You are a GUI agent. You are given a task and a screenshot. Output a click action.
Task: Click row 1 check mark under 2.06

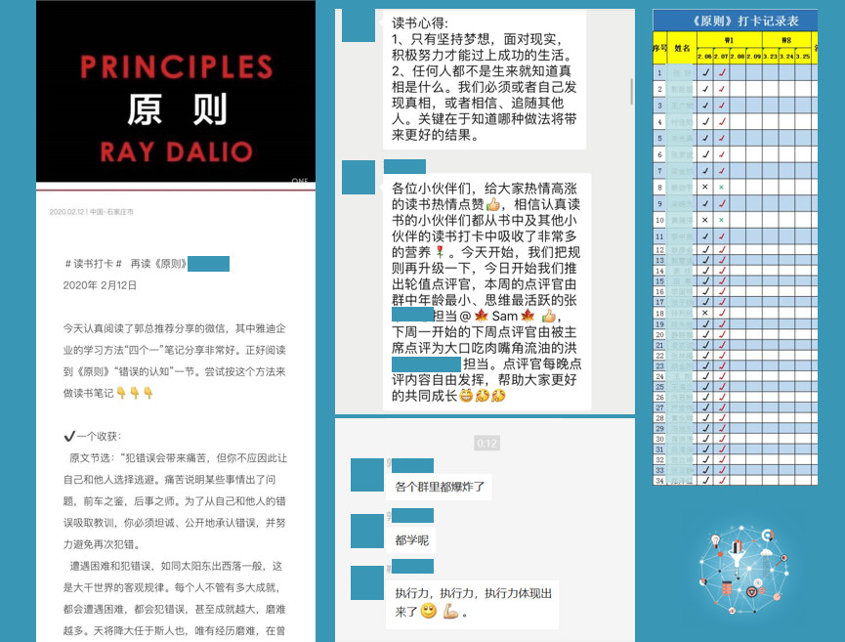point(705,72)
